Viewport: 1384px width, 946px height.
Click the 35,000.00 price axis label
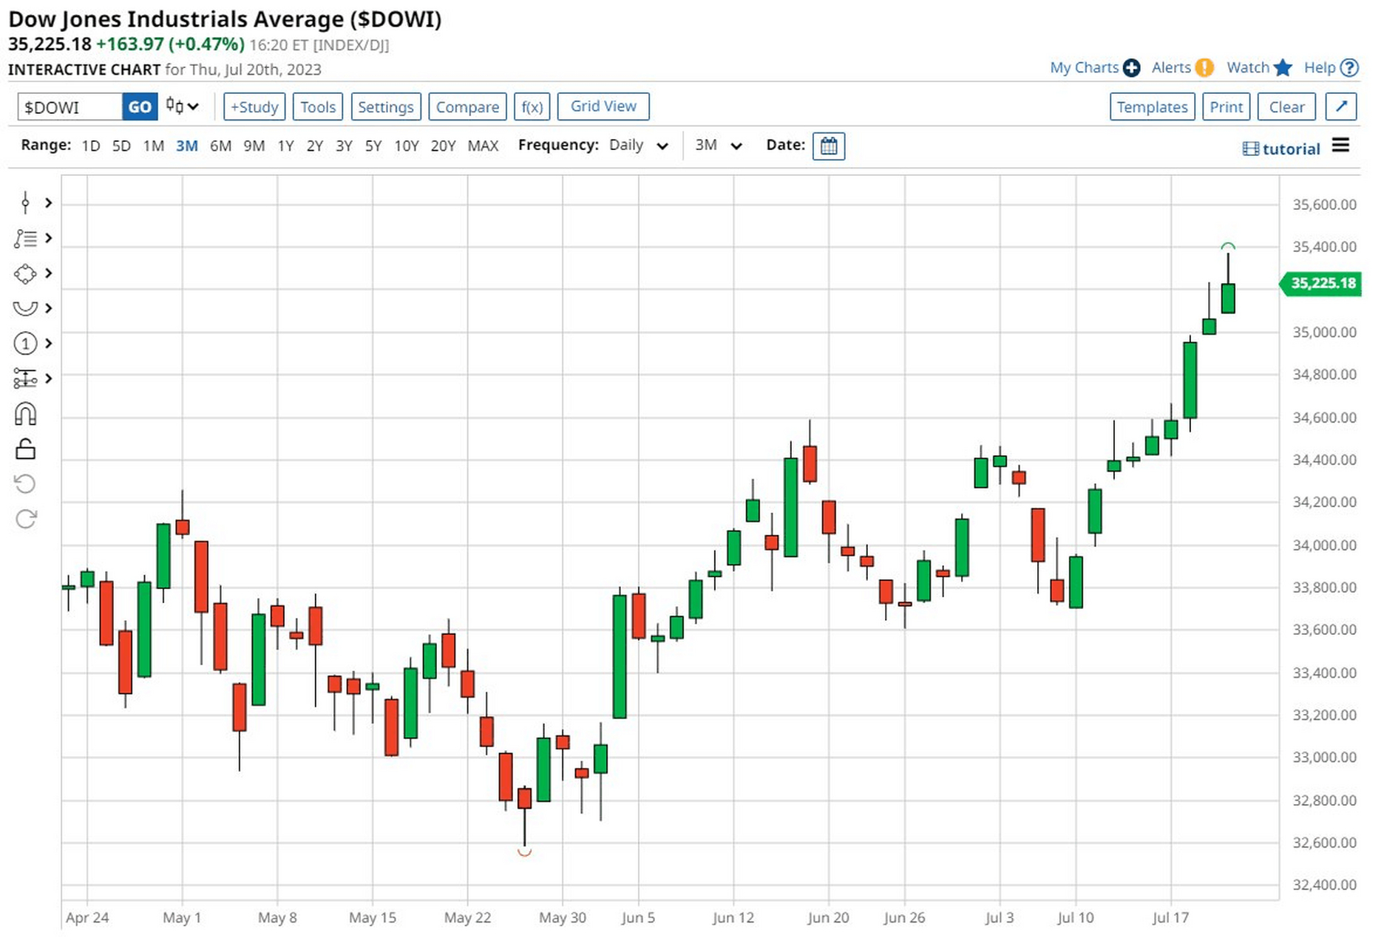click(x=1324, y=332)
